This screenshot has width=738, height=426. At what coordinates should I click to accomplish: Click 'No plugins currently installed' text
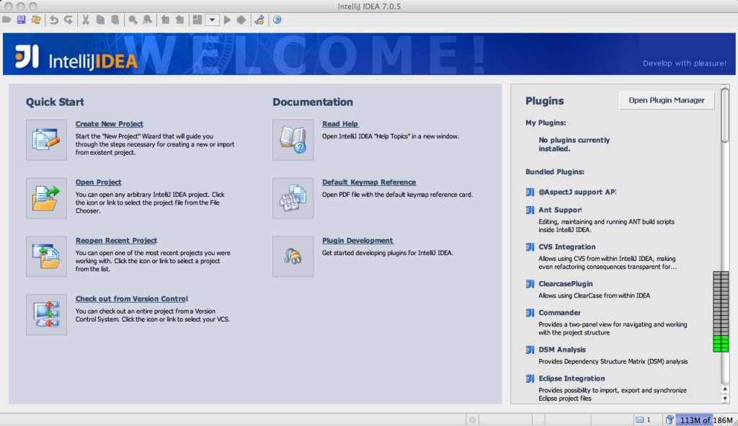(x=574, y=144)
